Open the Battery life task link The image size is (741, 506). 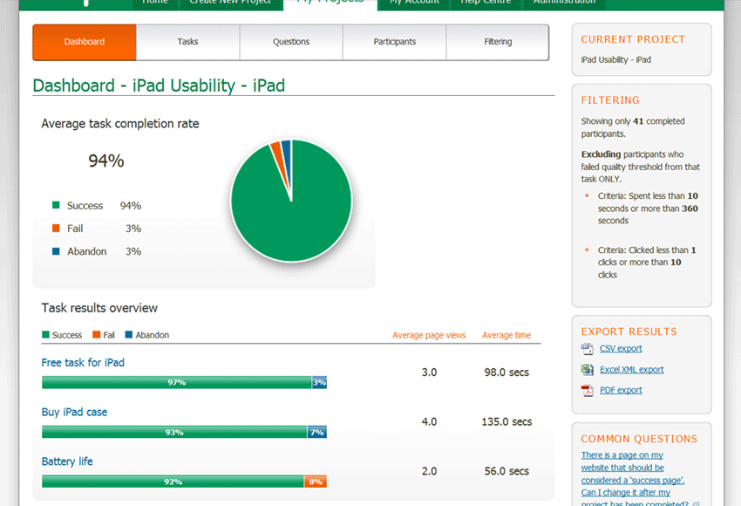point(67,462)
